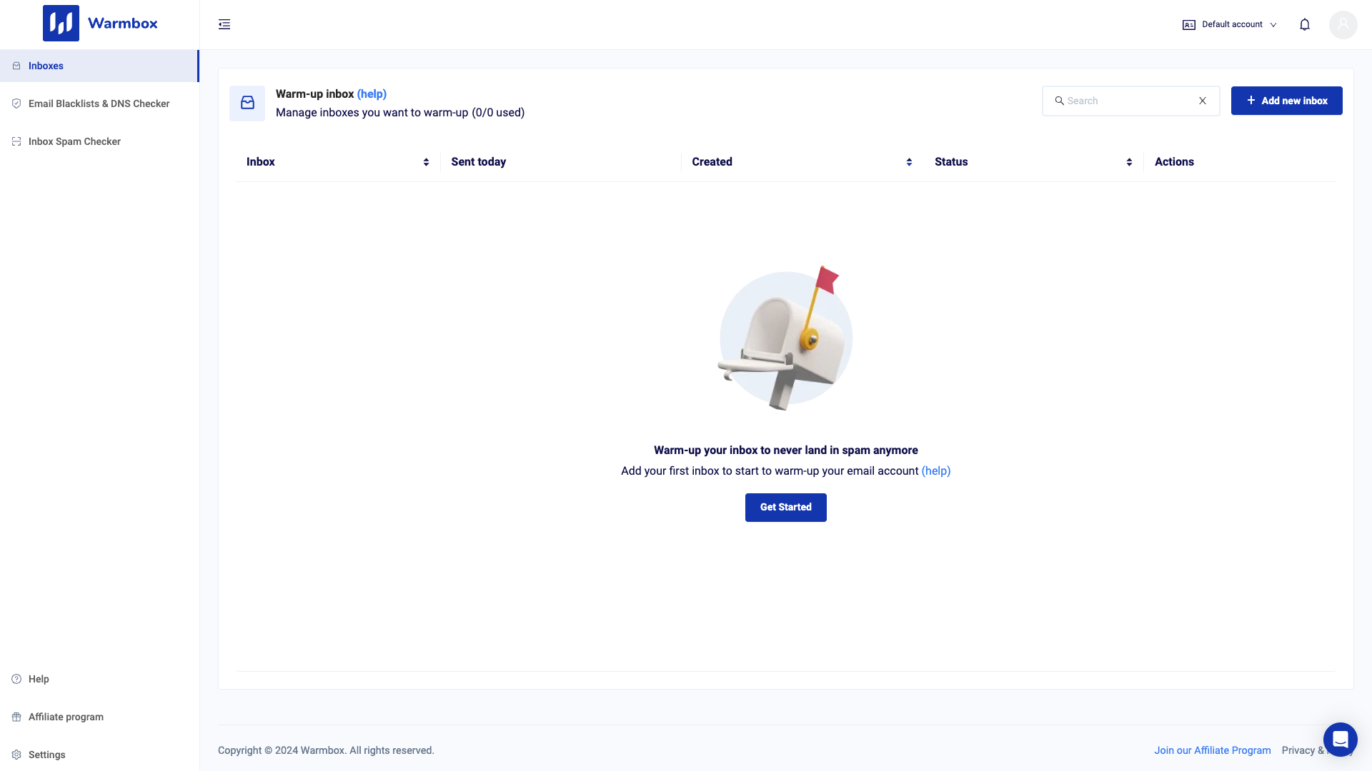Open the chat support bubble

1340,739
